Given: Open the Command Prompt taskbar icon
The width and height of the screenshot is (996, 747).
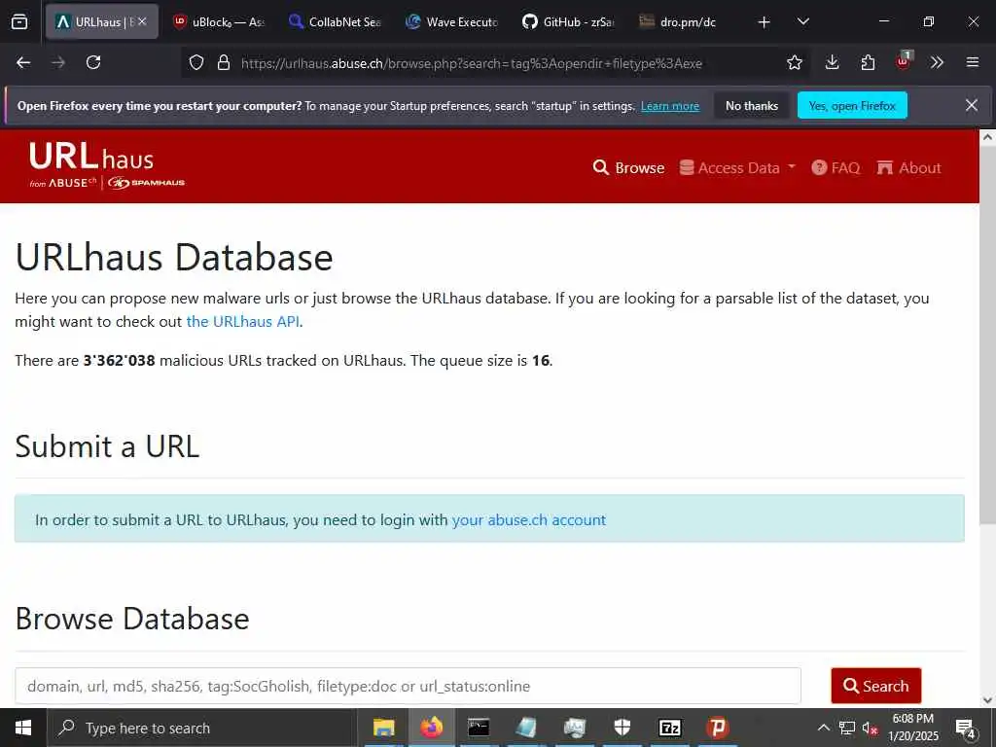Looking at the screenshot, I should (479, 728).
